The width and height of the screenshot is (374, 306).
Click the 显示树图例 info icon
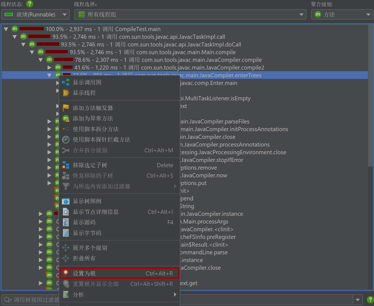coord(66,201)
